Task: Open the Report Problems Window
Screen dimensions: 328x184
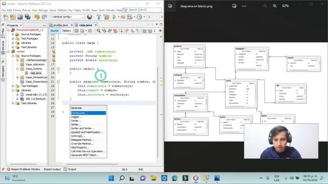Action: [x=24, y=169]
